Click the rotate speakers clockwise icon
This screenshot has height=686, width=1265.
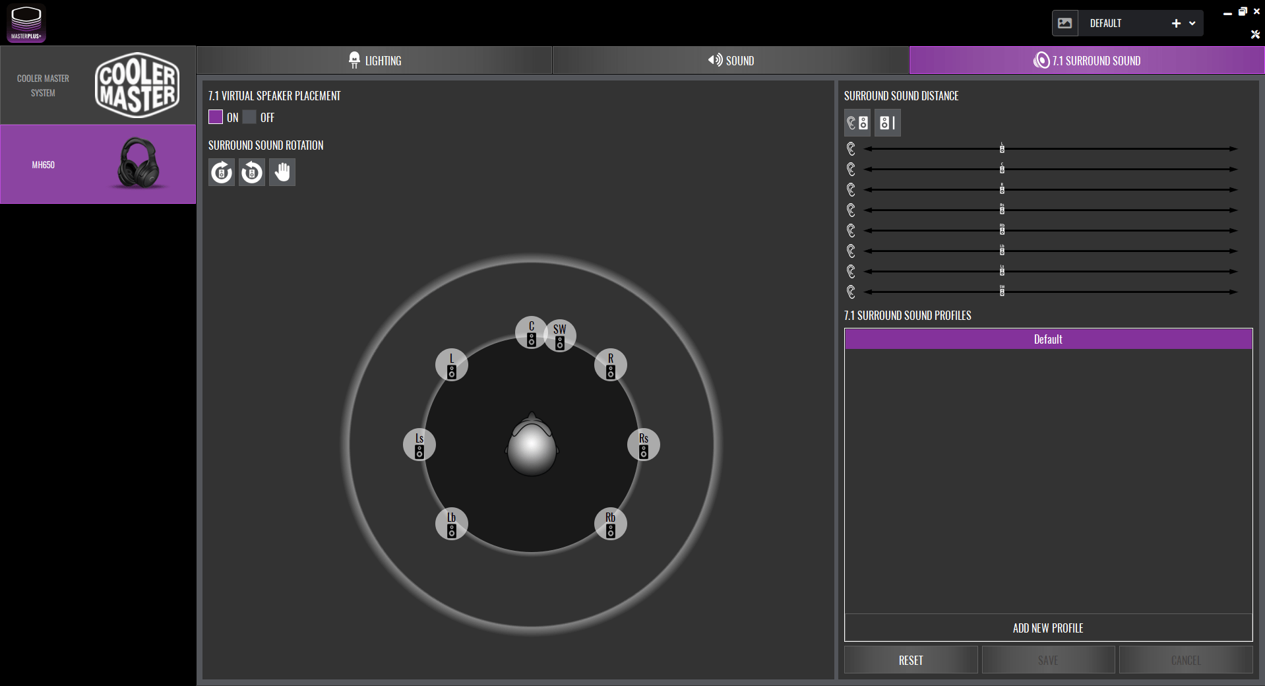click(x=222, y=173)
